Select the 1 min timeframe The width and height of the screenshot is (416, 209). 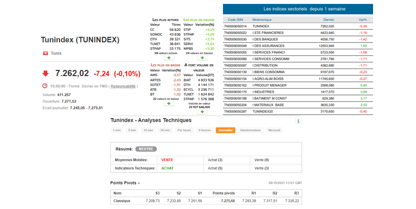pyautogui.click(x=117, y=130)
